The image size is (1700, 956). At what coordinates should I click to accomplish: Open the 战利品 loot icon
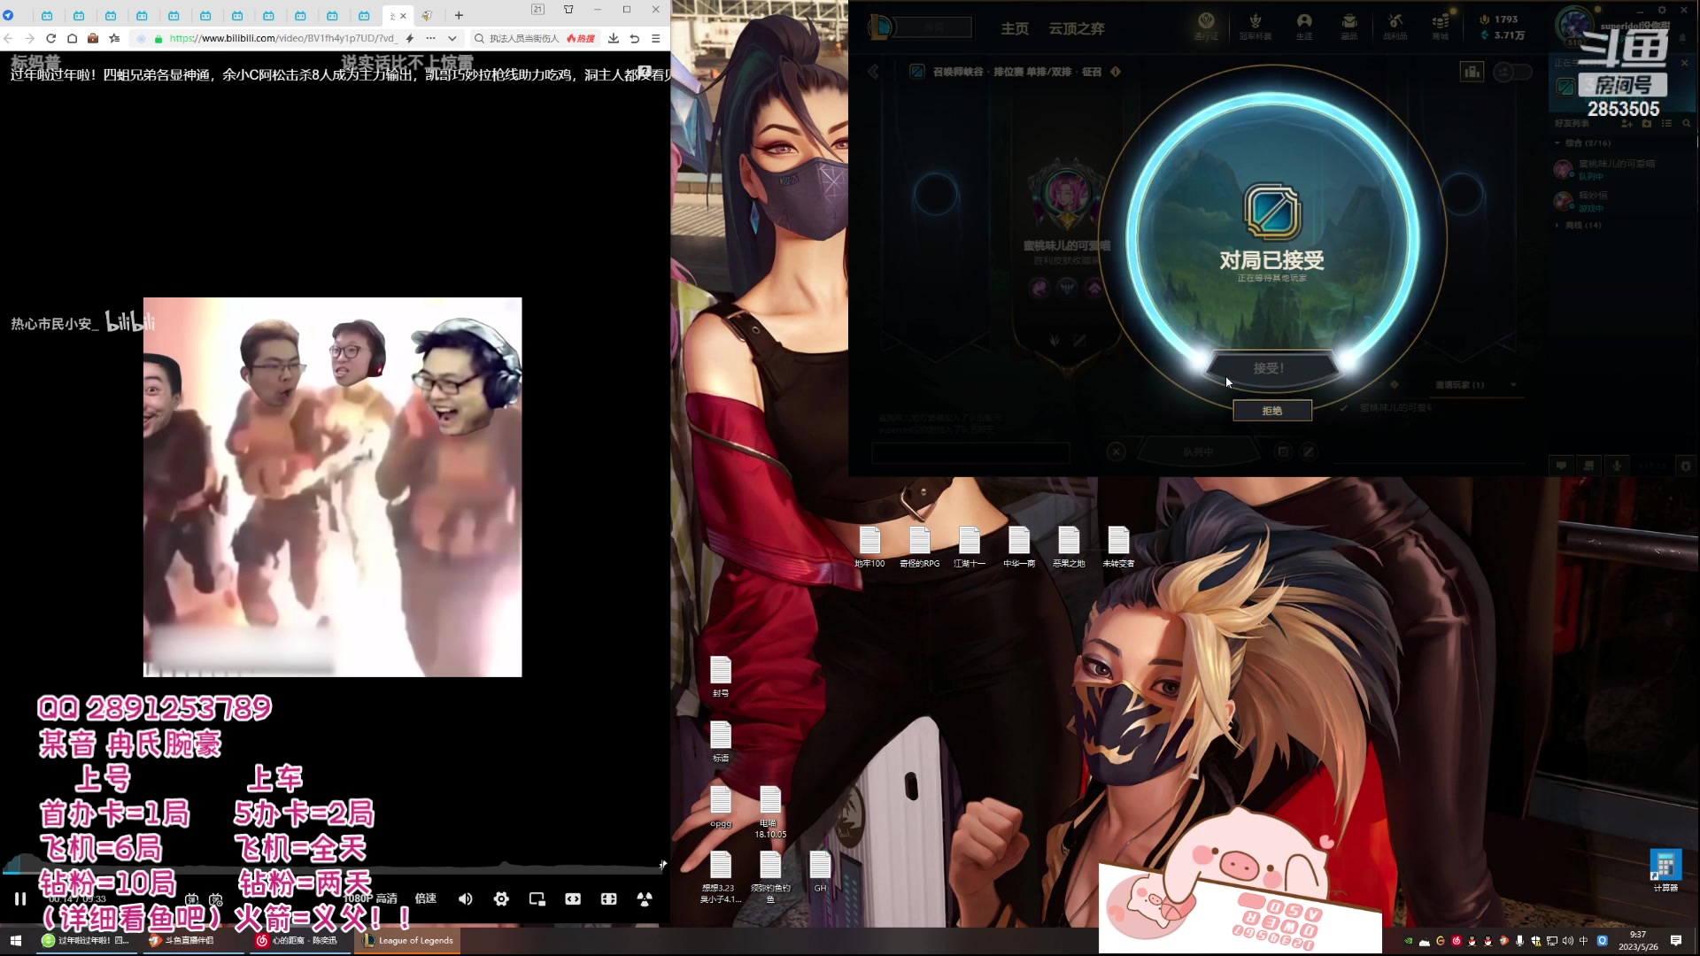[x=1395, y=26]
